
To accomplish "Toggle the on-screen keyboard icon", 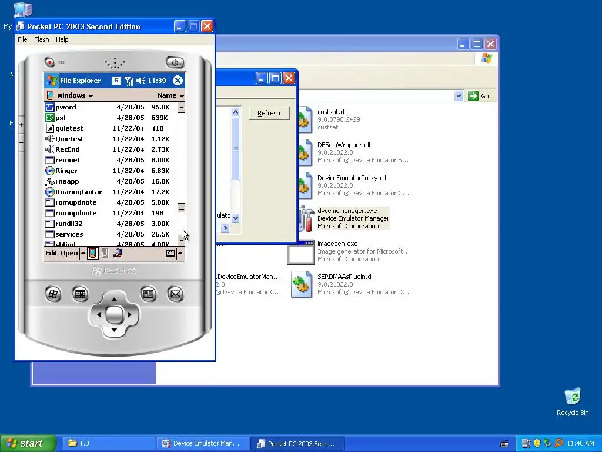I will [x=170, y=253].
